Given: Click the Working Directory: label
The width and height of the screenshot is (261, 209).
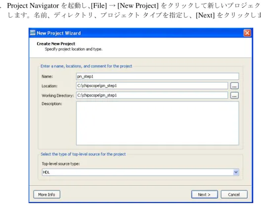Looking at the screenshot, I should [58, 96].
